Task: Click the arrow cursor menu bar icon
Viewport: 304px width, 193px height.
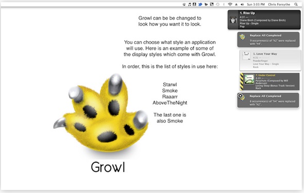Action: click(206, 4)
